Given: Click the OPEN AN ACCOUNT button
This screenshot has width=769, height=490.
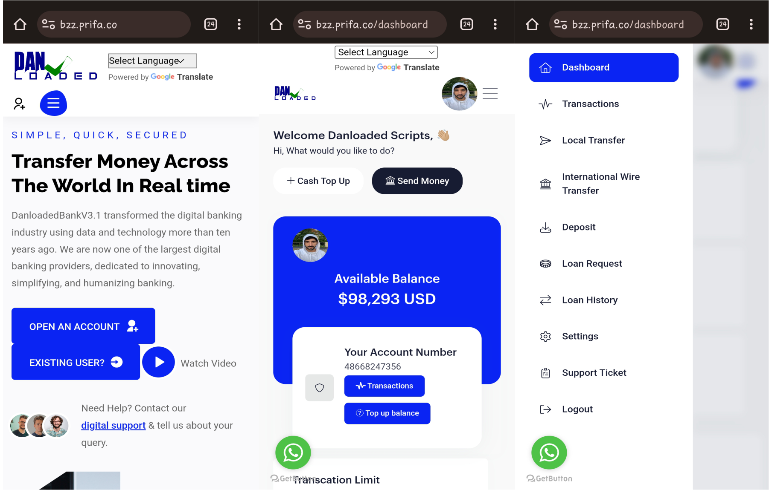Looking at the screenshot, I should pyautogui.click(x=83, y=326).
